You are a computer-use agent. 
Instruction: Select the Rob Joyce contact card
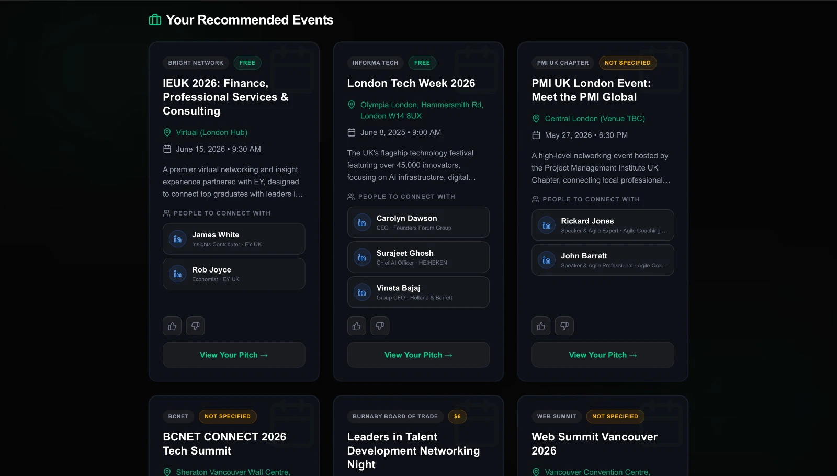(x=234, y=274)
